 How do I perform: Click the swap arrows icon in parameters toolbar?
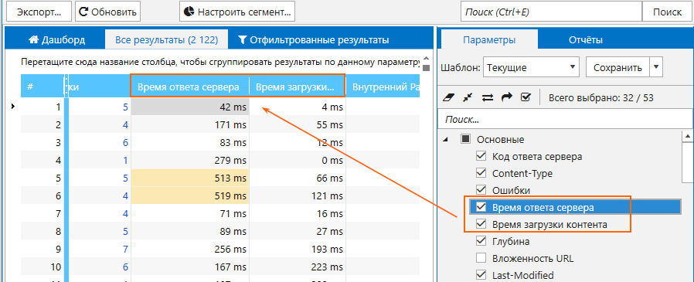(488, 98)
